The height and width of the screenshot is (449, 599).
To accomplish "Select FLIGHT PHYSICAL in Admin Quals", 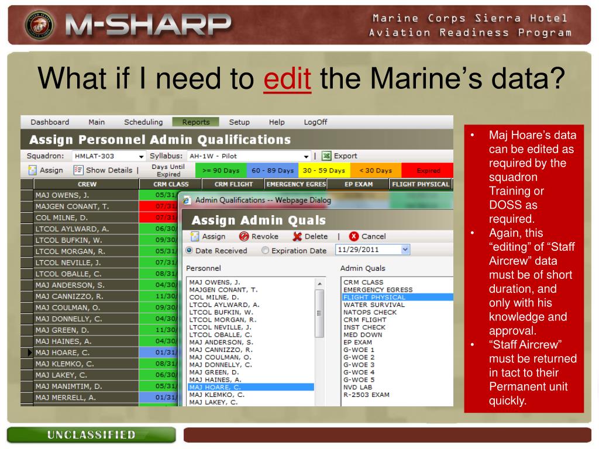I will pyautogui.click(x=397, y=297).
